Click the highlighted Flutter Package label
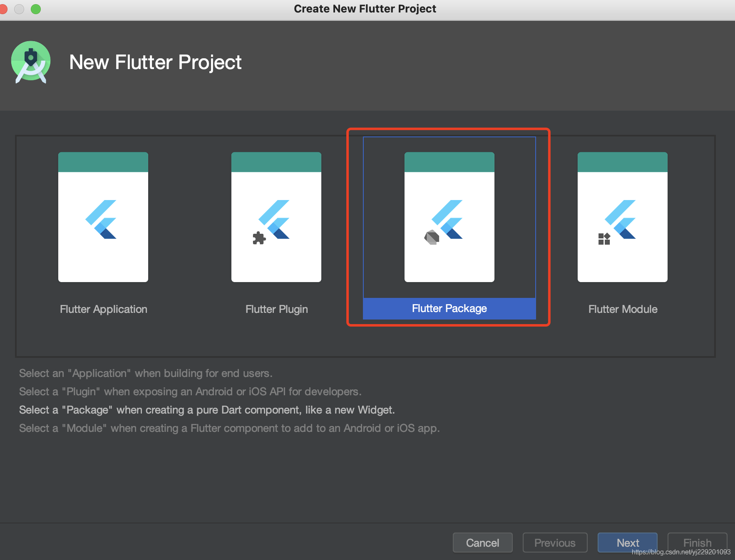This screenshot has width=735, height=560. coord(449,308)
